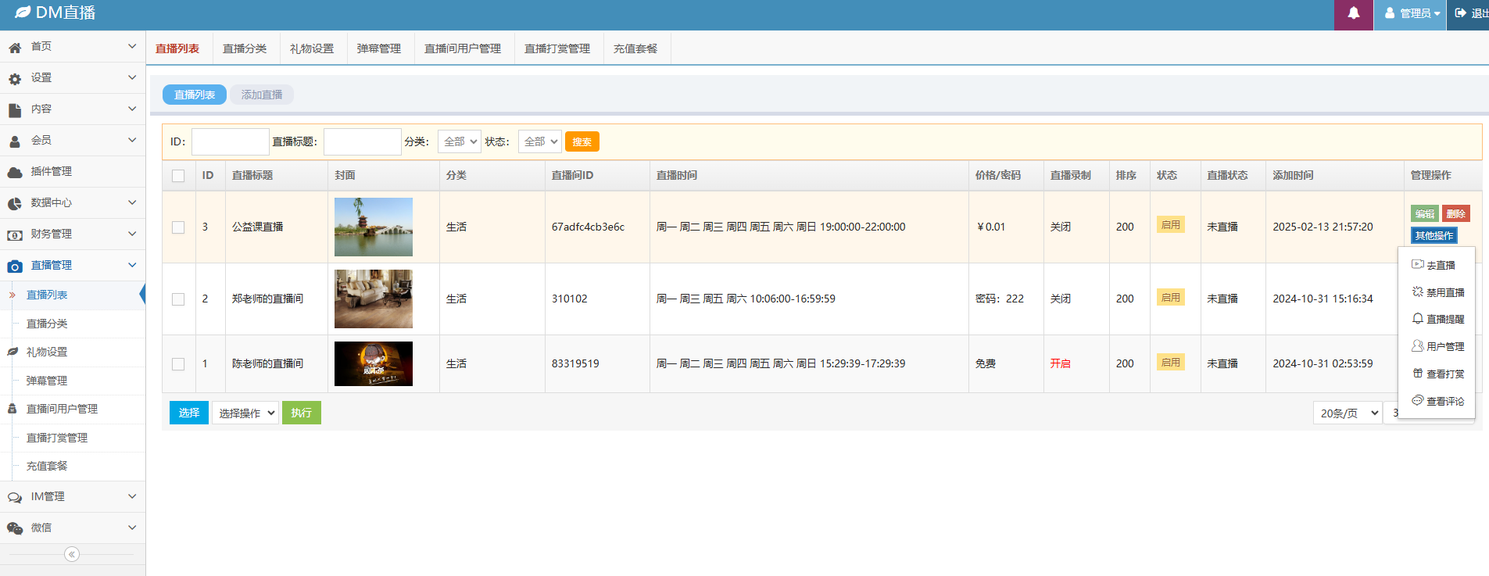Viewport: 1489px width, 576px height.
Task: Click the 直播提醒 bell icon in popup menu
Action: point(1417,319)
